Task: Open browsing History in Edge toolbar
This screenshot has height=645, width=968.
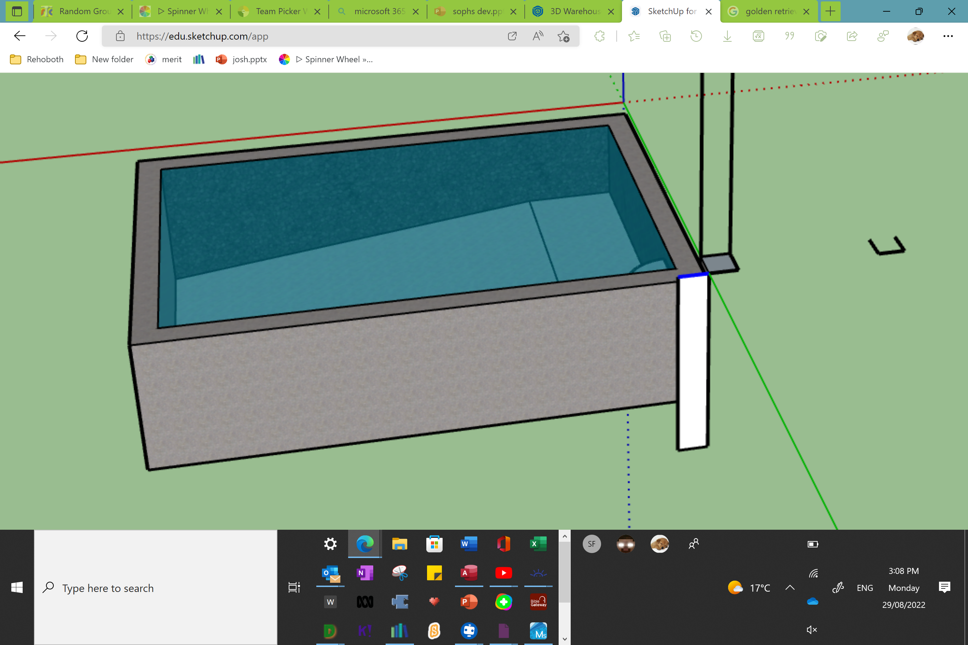Action: 696,36
